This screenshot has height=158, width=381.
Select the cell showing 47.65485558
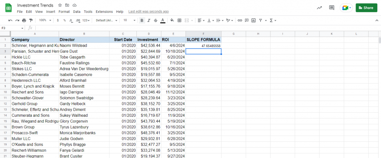pos(204,45)
